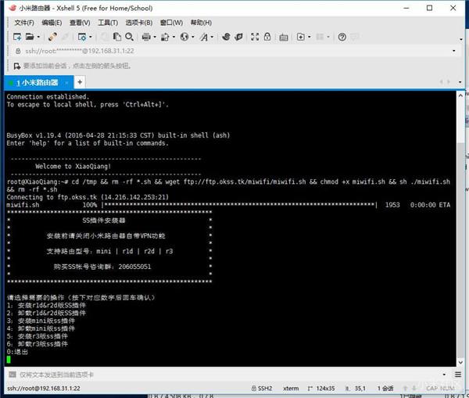Open the 查看(V) menu
This screenshot has width=469, height=398.
click(80, 23)
